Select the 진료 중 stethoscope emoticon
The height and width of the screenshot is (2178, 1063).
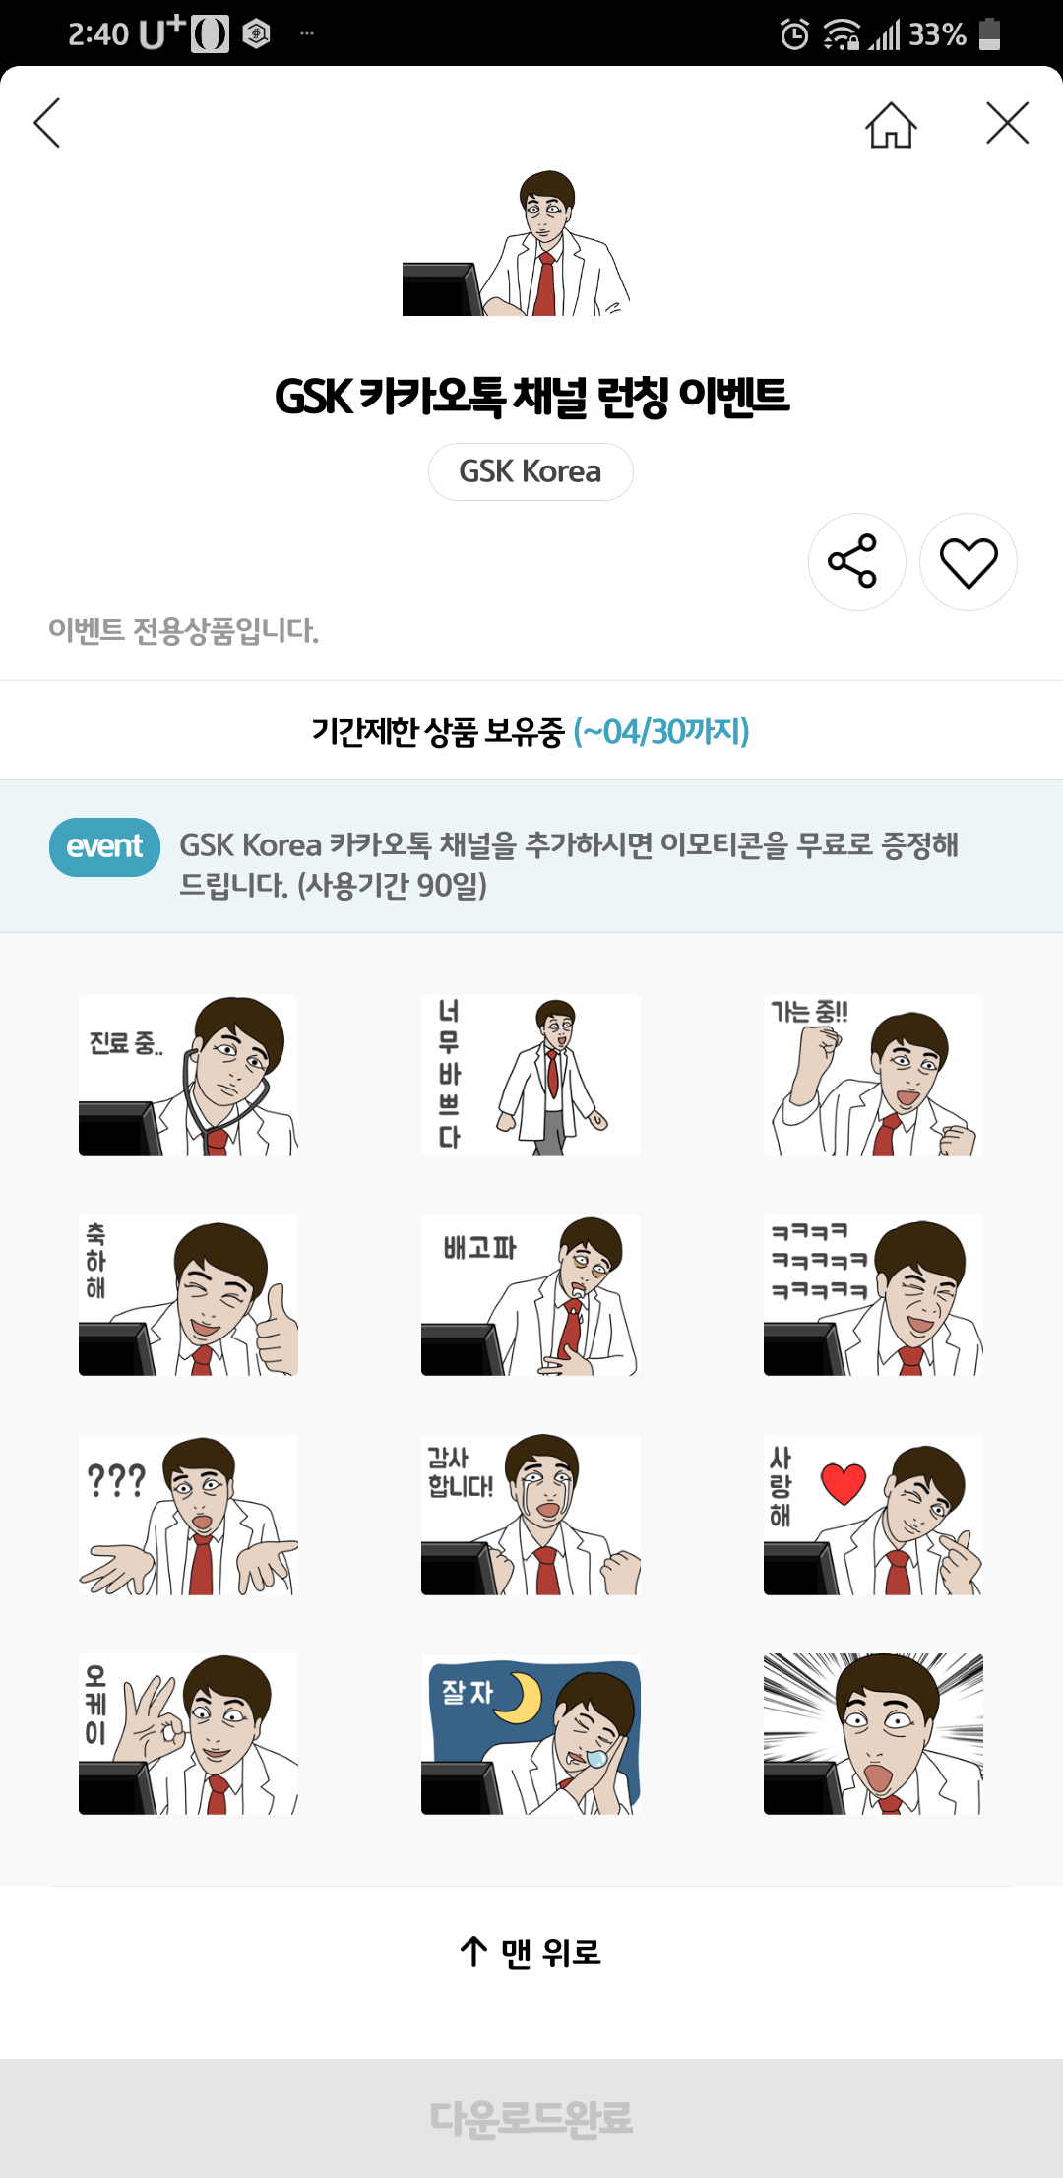[x=188, y=1075]
